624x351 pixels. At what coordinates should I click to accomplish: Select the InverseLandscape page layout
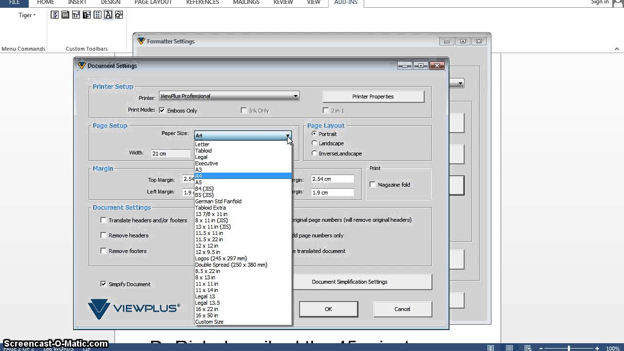click(314, 153)
